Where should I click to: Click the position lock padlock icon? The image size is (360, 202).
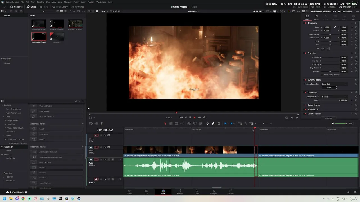pos(219,123)
